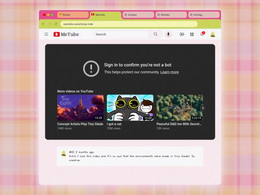Click the Learn more link
The image size is (260, 195).
coord(169,72)
